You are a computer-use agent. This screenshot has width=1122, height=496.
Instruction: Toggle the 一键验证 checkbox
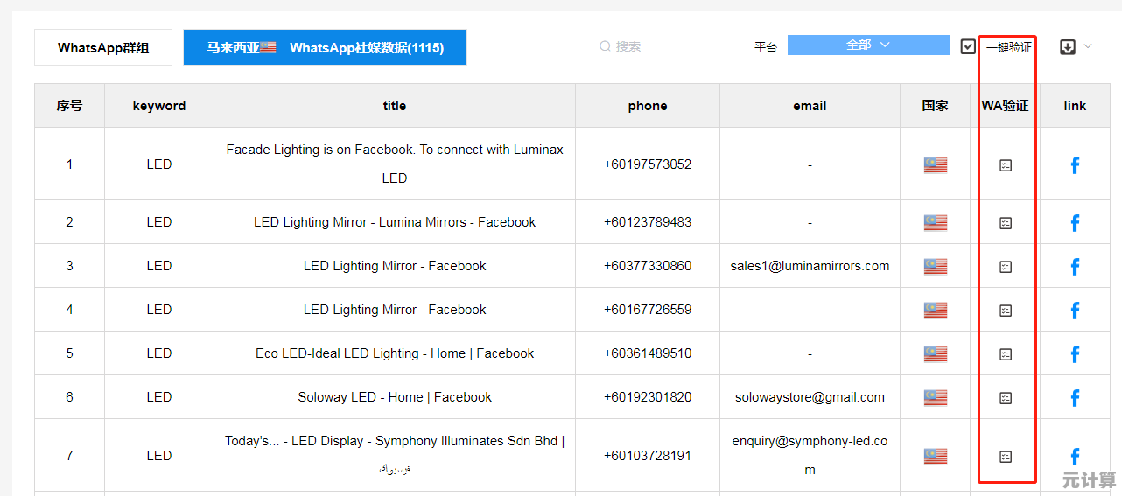pos(968,47)
